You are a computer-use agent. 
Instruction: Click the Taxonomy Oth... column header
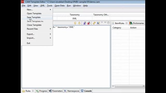pos(101,15)
